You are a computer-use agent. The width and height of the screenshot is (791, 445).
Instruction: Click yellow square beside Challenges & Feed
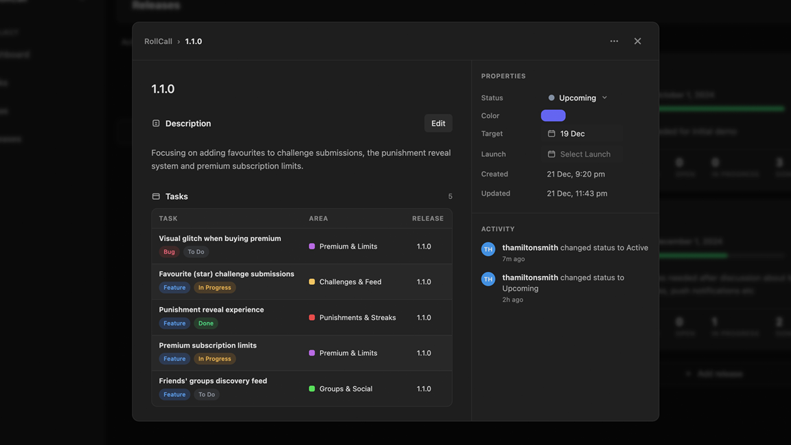pyautogui.click(x=312, y=282)
